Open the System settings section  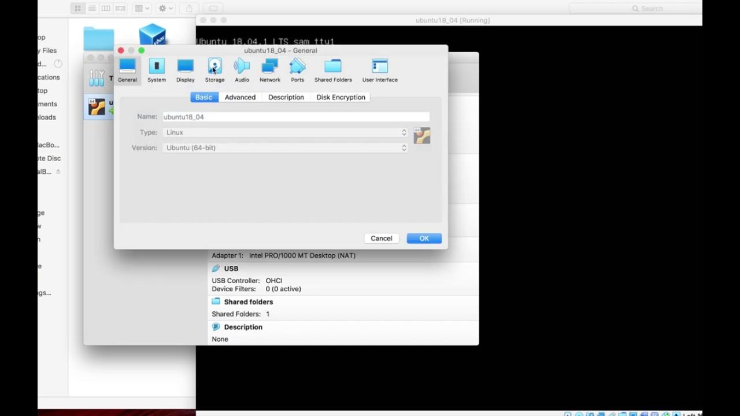pos(156,70)
